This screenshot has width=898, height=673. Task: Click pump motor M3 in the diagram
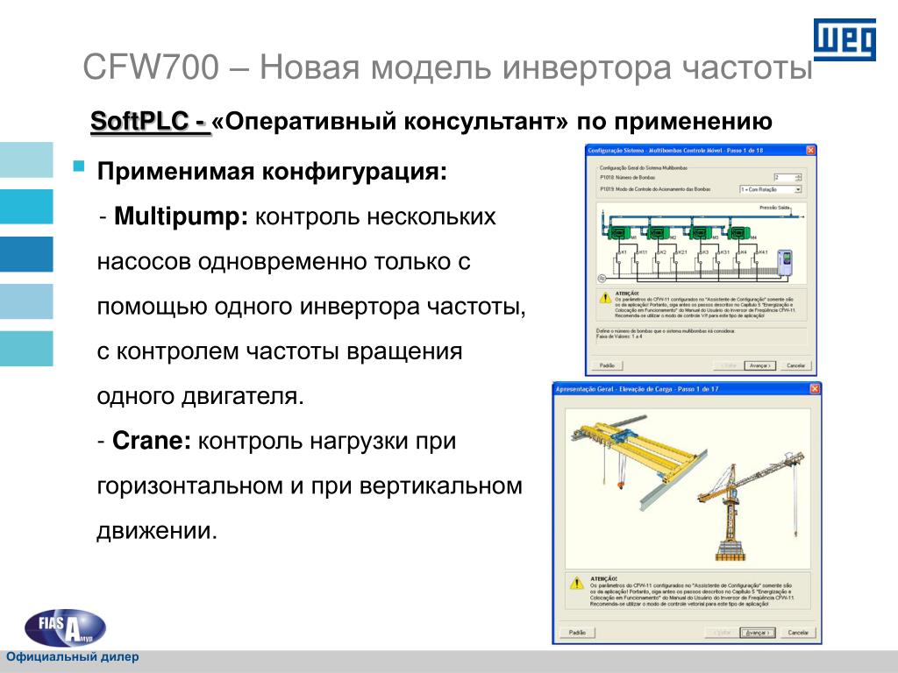click(701, 233)
